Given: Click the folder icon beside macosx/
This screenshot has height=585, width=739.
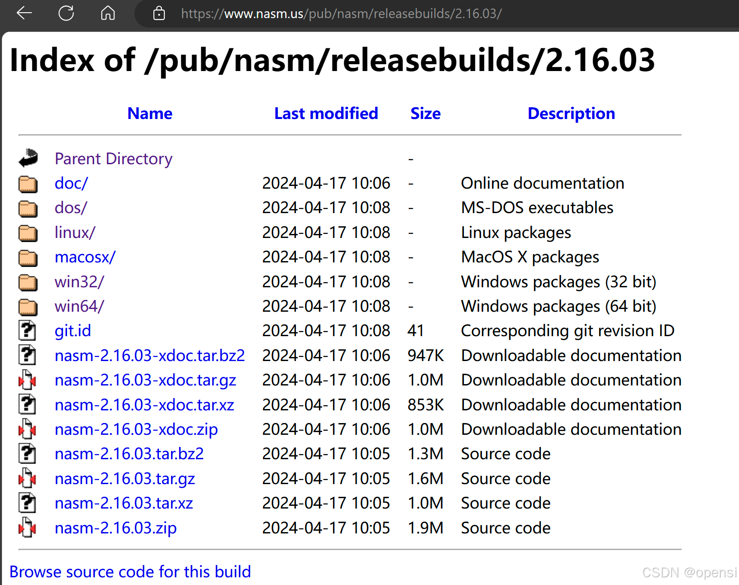Looking at the screenshot, I should point(28,257).
